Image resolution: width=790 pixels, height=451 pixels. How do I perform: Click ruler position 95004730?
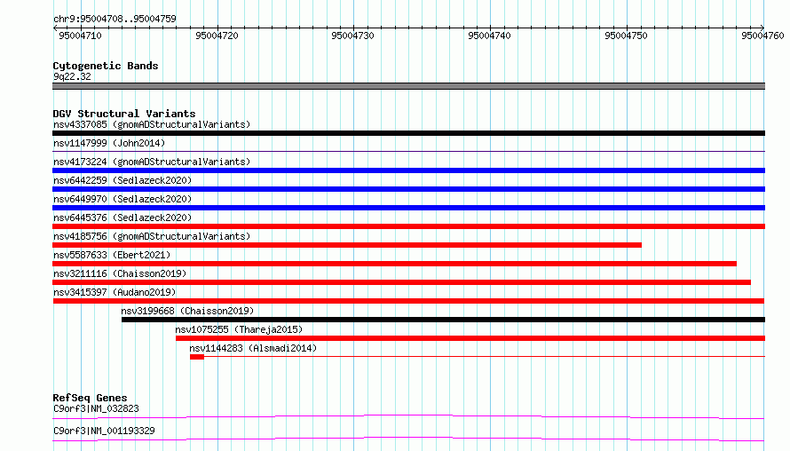coord(352,36)
